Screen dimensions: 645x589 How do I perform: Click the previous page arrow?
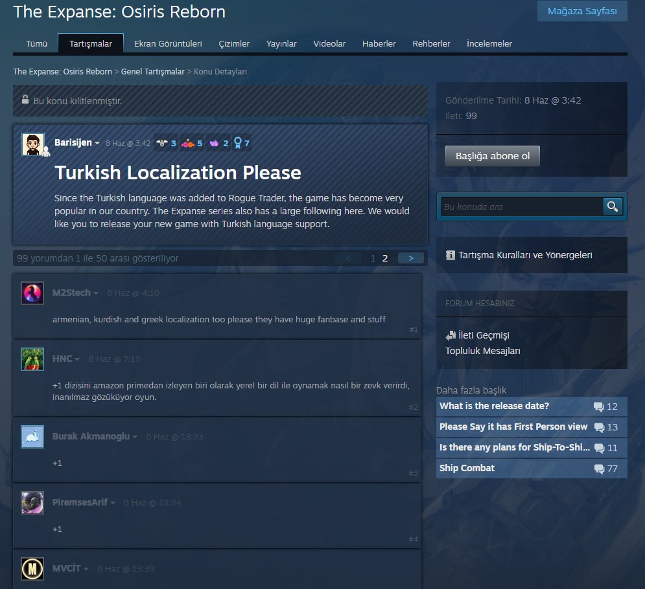347,258
